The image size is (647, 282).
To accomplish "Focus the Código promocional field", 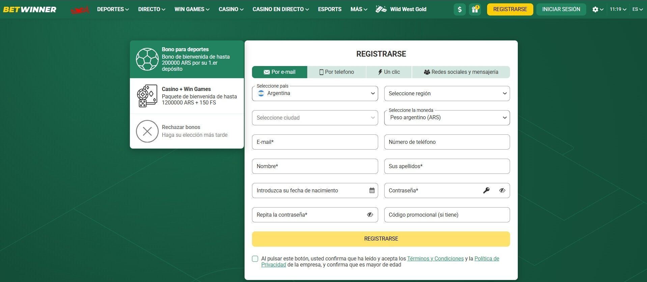I will point(447,215).
